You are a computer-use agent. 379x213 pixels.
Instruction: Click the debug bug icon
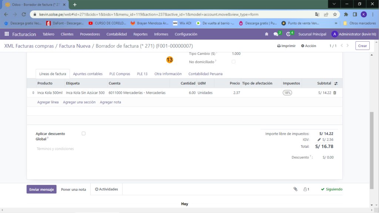(266, 34)
